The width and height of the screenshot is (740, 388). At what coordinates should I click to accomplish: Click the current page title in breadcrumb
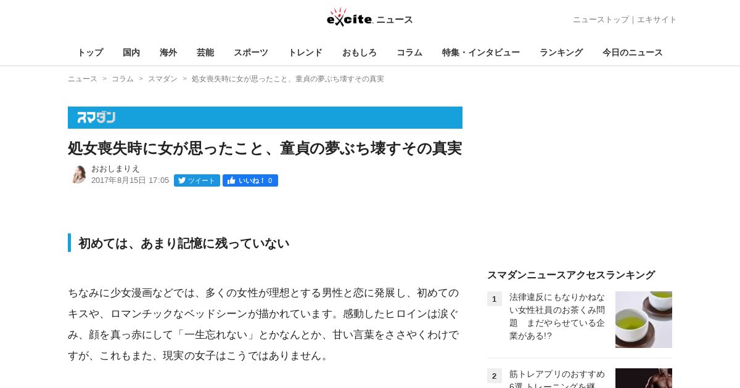(288, 79)
